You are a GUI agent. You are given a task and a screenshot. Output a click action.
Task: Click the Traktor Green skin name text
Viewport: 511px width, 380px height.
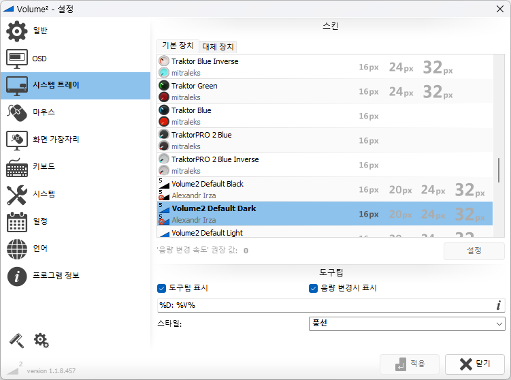pyautogui.click(x=194, y=86)
